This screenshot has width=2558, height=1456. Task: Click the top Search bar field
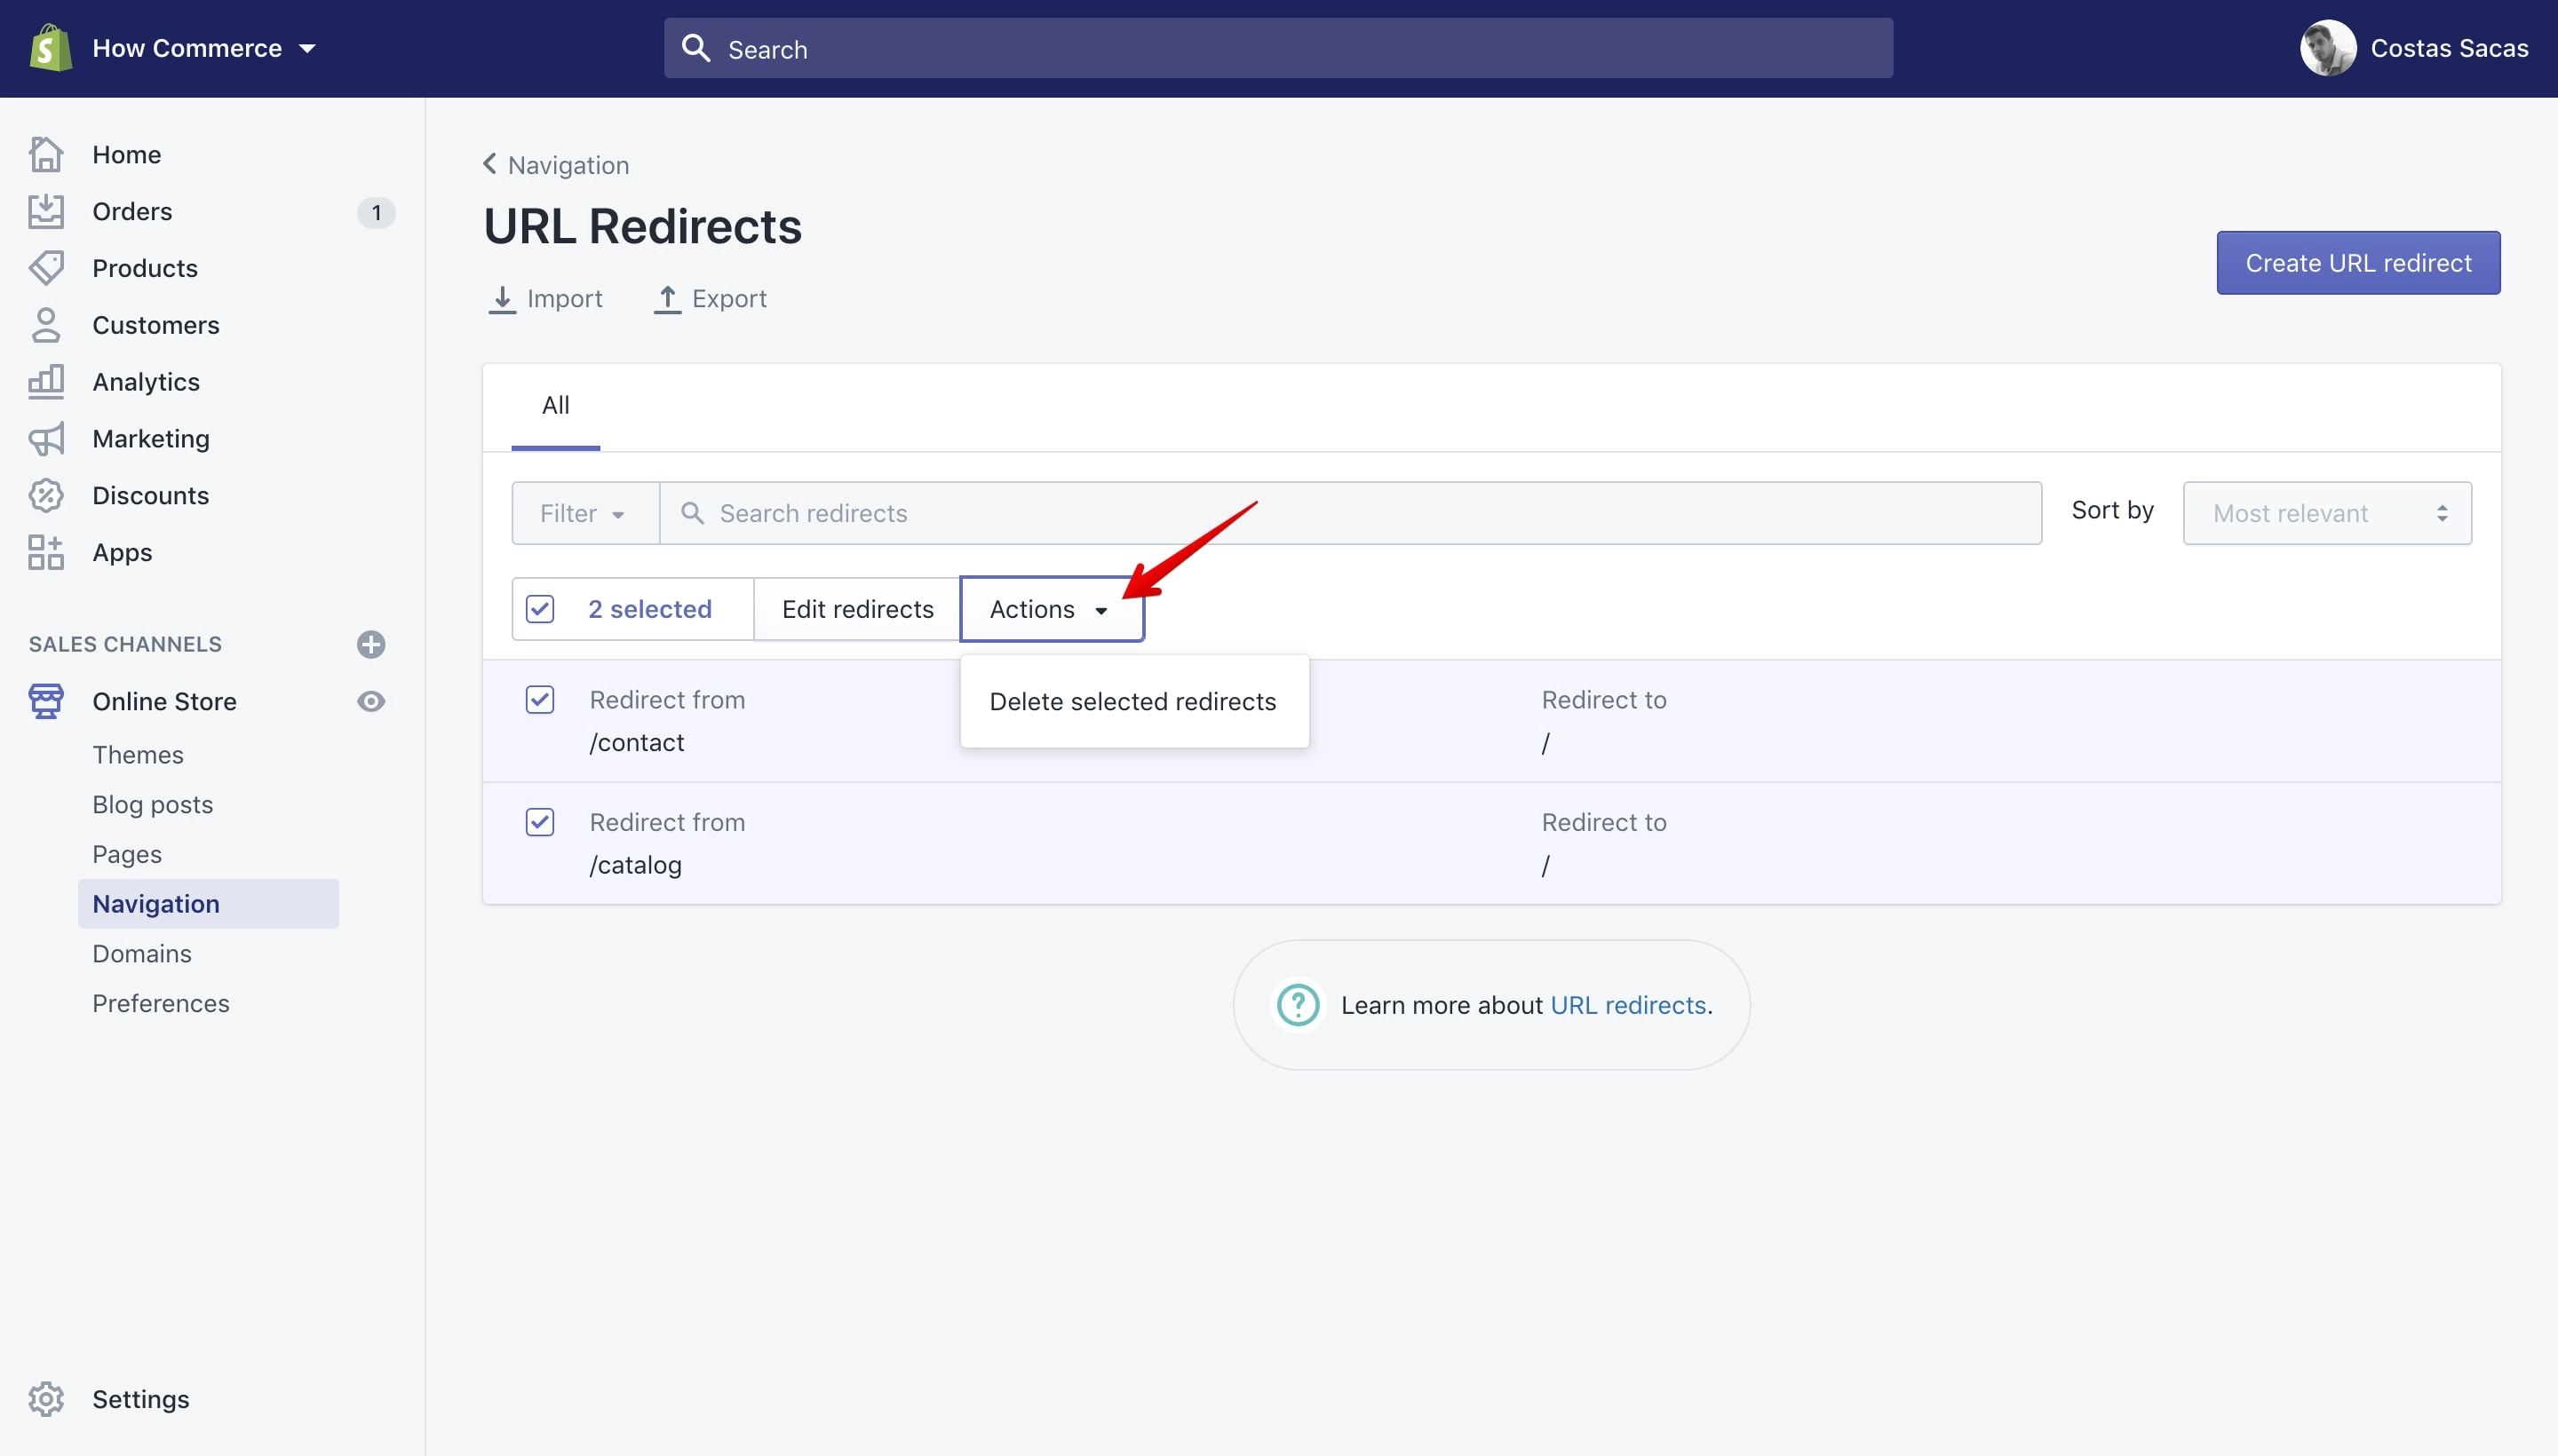point(1277,48)
